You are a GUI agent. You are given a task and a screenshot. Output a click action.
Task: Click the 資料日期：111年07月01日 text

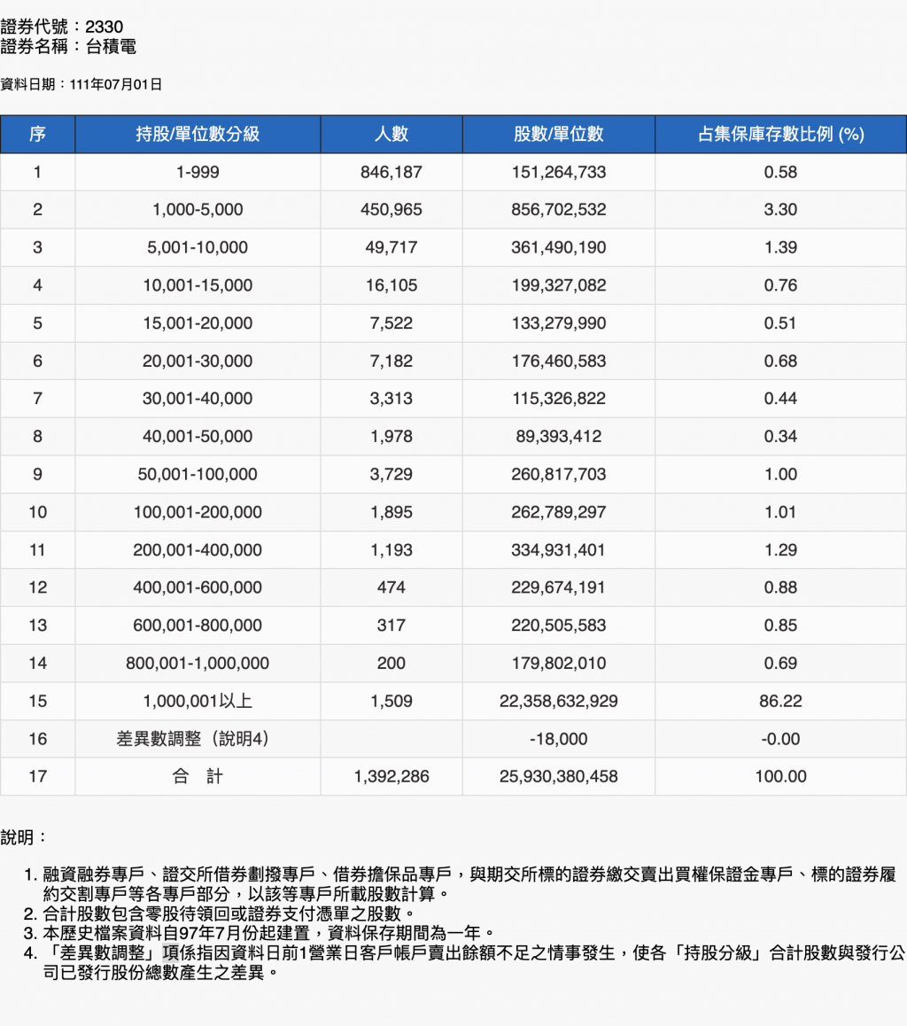click(81, 84)
